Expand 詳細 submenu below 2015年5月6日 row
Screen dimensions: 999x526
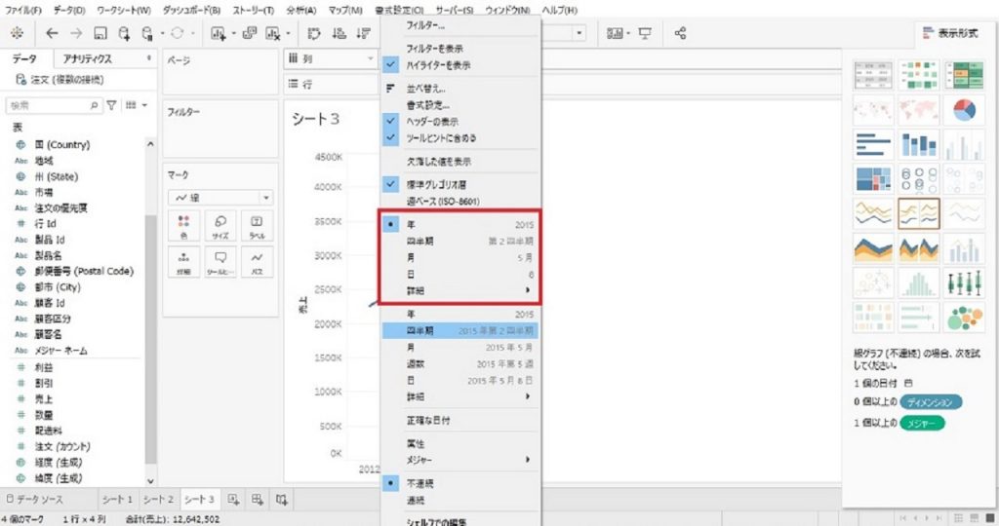[x=460, y=396]
